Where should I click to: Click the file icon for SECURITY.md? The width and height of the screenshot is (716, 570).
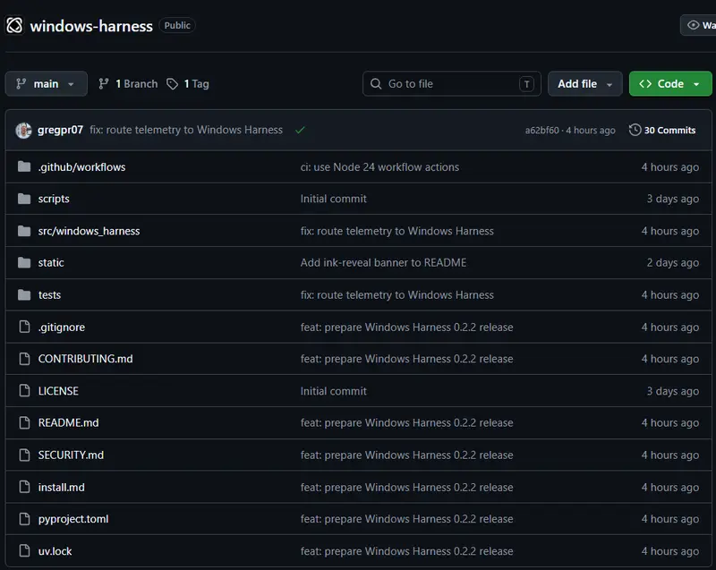coord(24,455)
